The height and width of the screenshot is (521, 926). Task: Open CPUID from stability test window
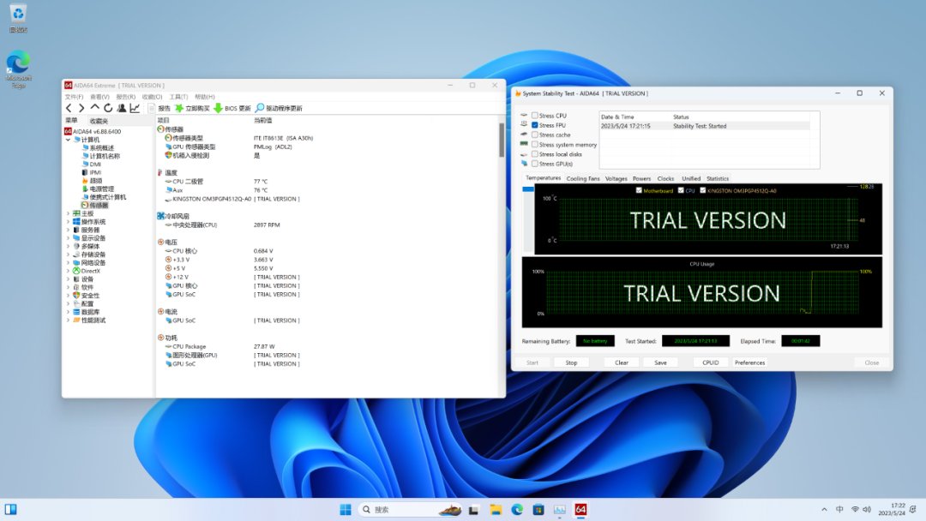711,362
